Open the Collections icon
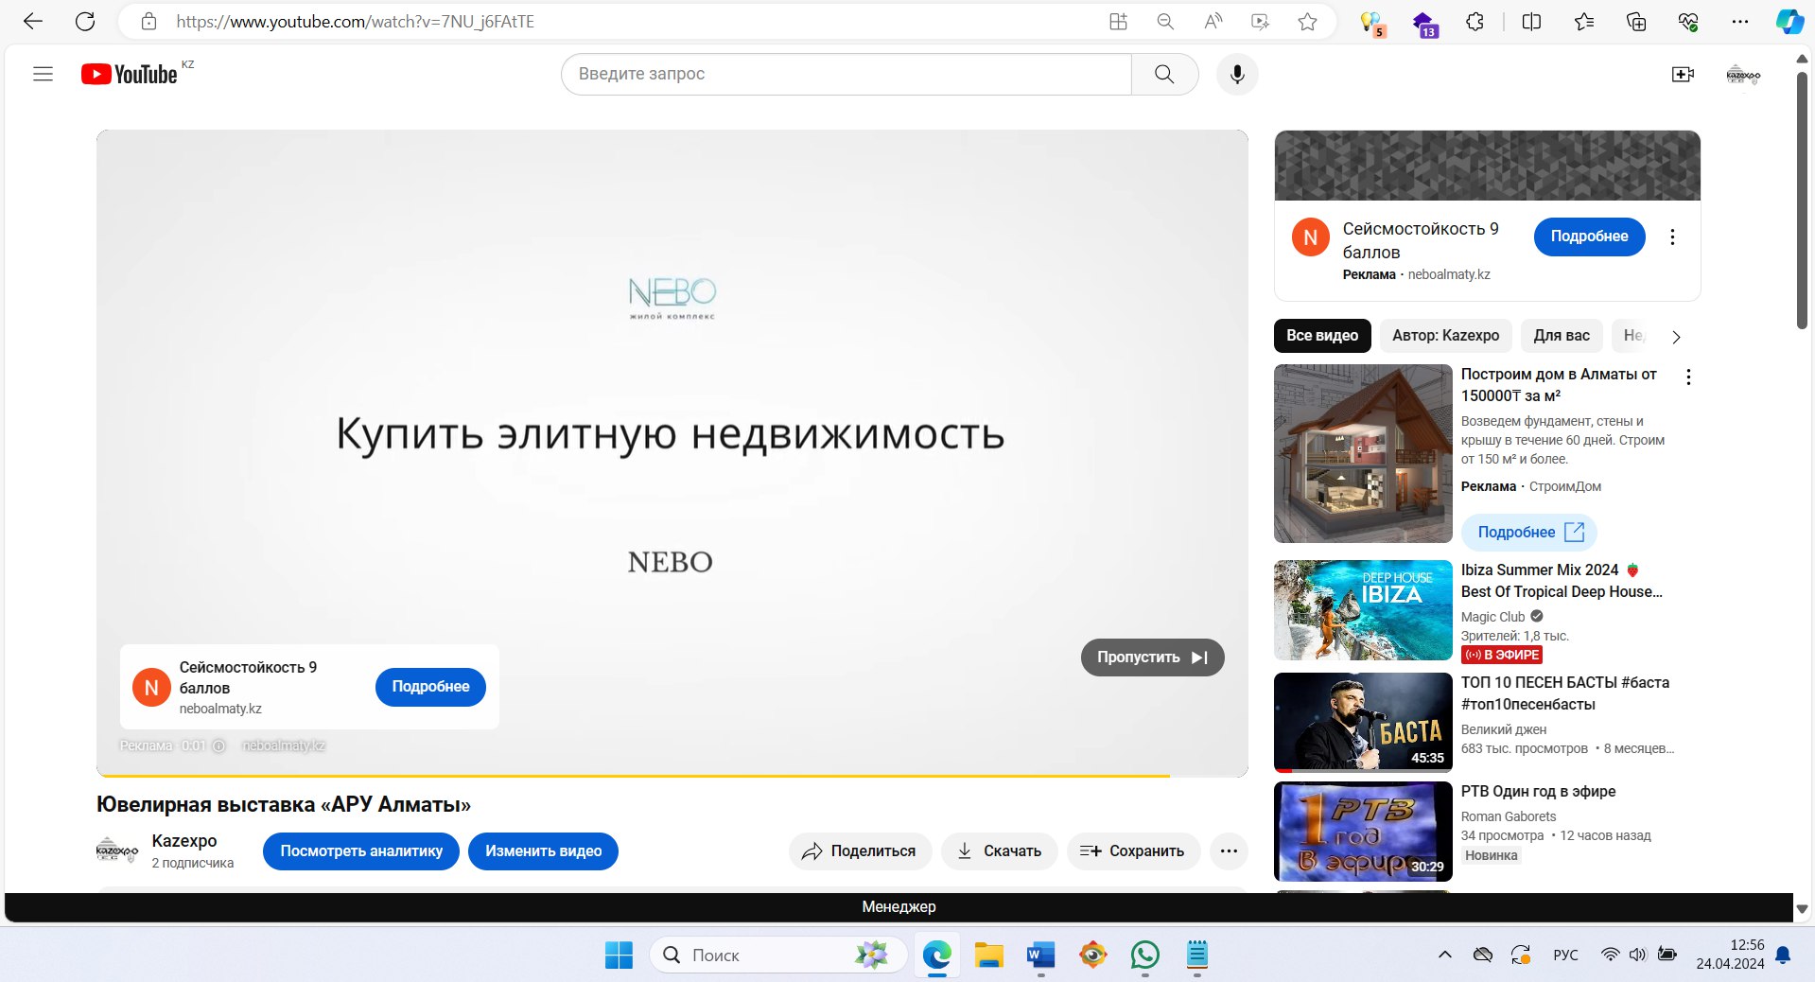Screen dimensions: 1815x982 [1636, 22]
